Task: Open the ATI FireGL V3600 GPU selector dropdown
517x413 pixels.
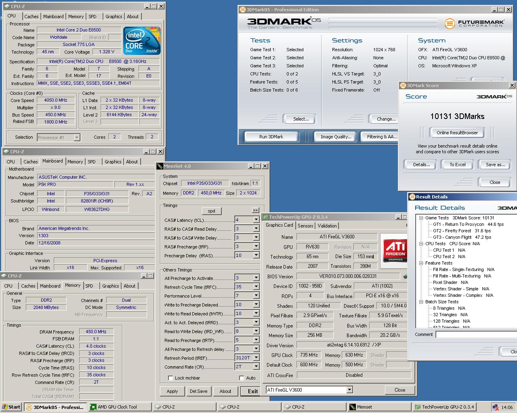Action: click(x=349, y=390)
